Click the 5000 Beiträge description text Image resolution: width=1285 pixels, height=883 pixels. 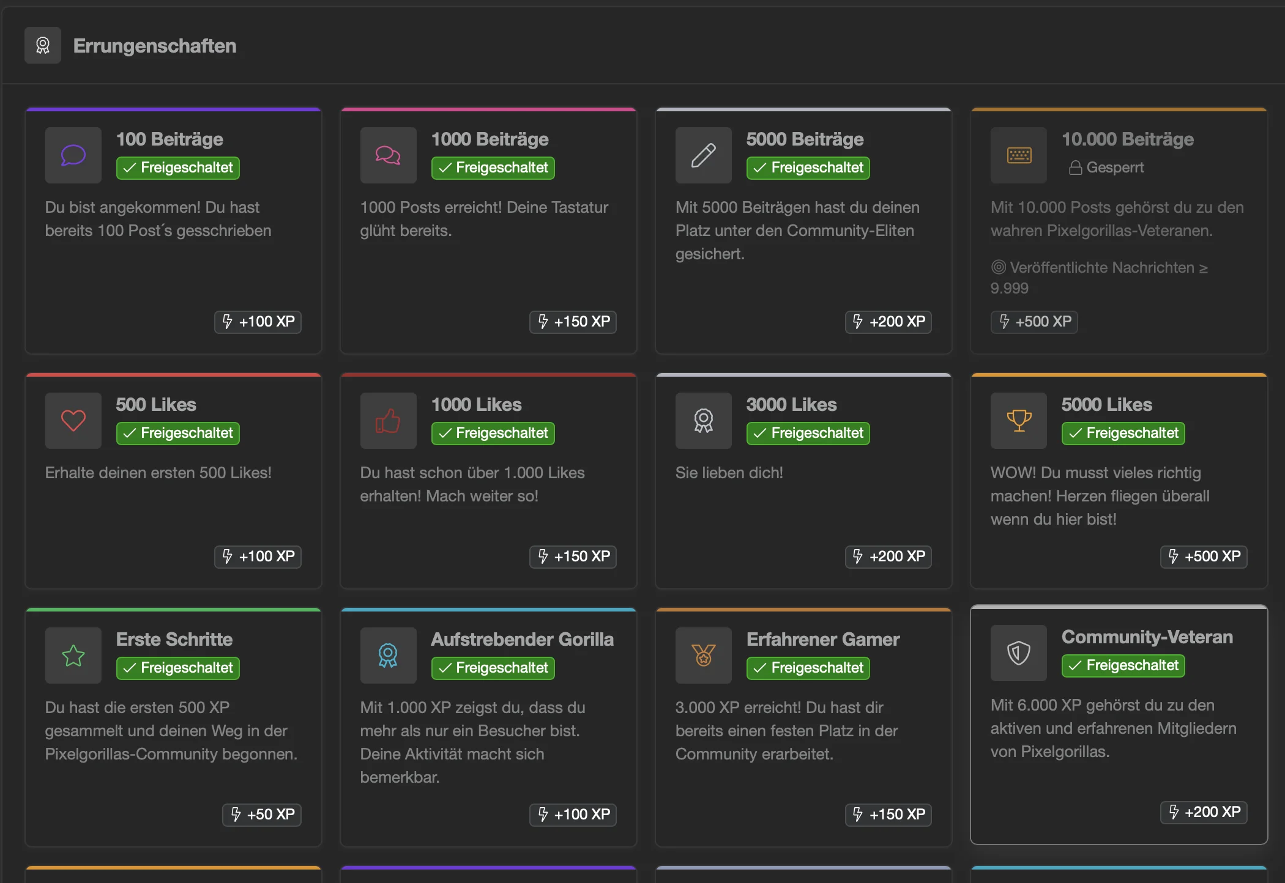797,231
